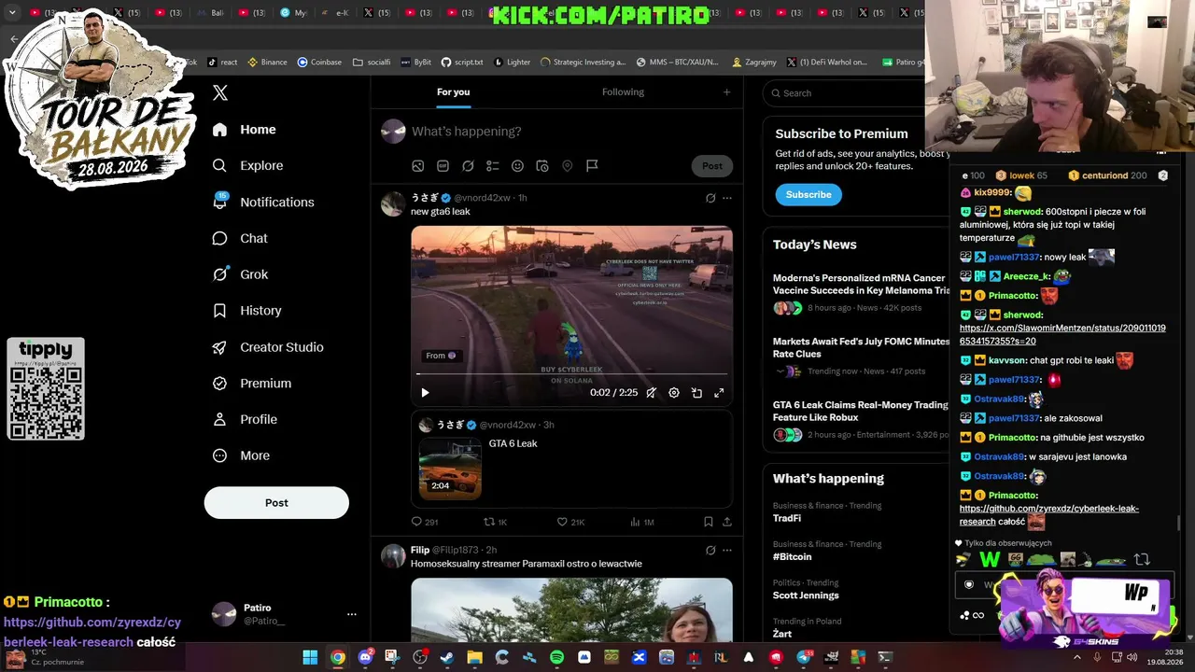
Task: Open Notifications in the sidebar
Action: pos(263,202)
